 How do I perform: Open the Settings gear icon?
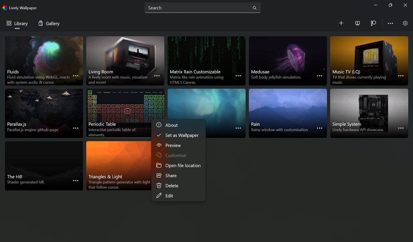pos(405,23)
